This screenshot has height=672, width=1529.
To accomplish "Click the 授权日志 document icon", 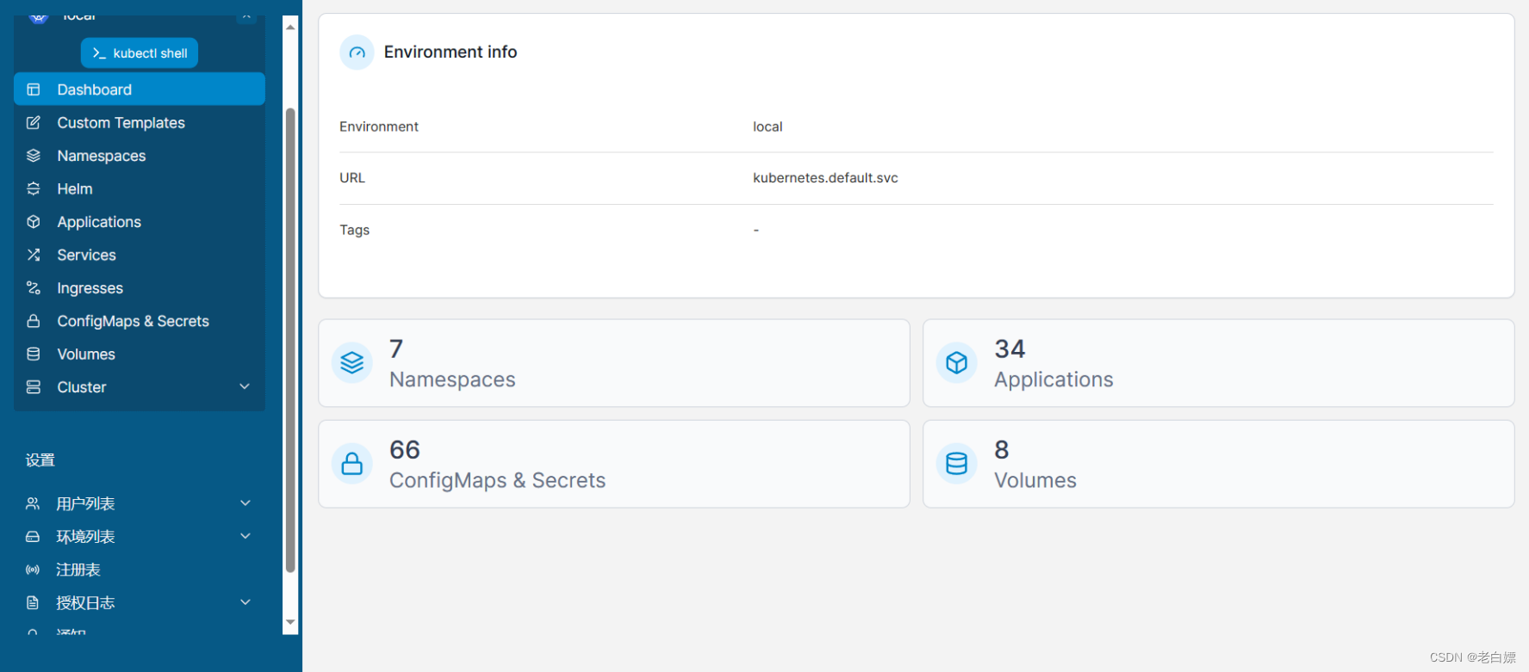I will [x=33, y=602].
